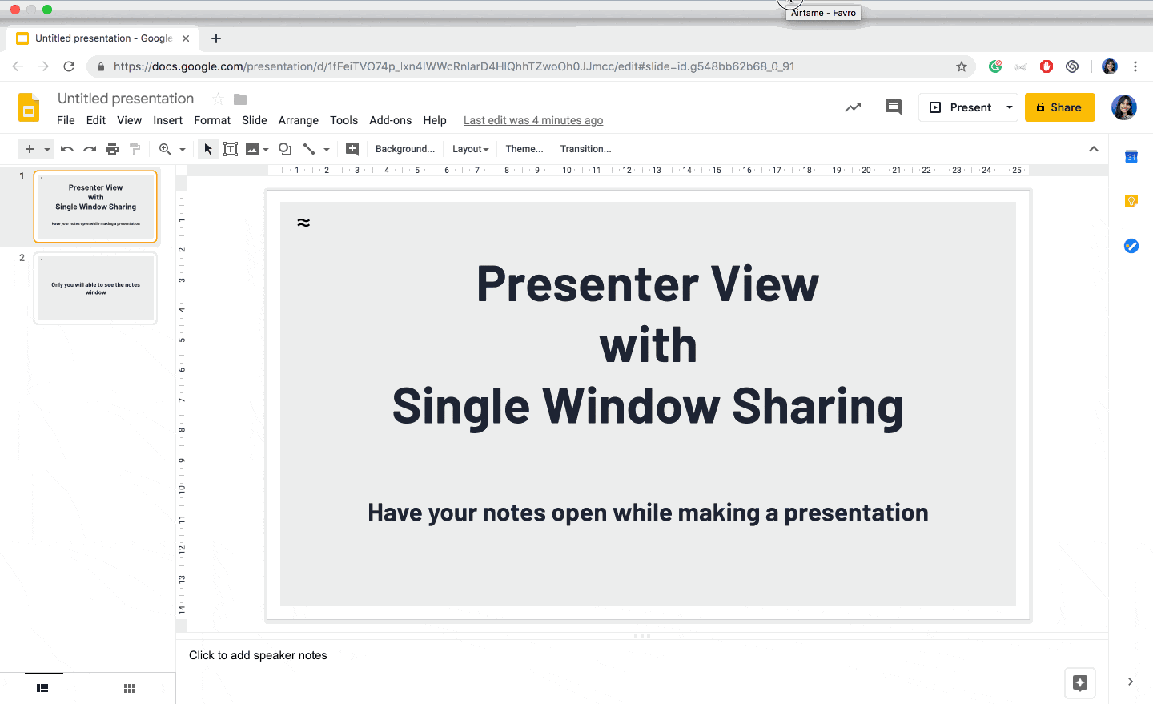Select the text box tool
1153x704 pixels.
click(x=231, y=149)
